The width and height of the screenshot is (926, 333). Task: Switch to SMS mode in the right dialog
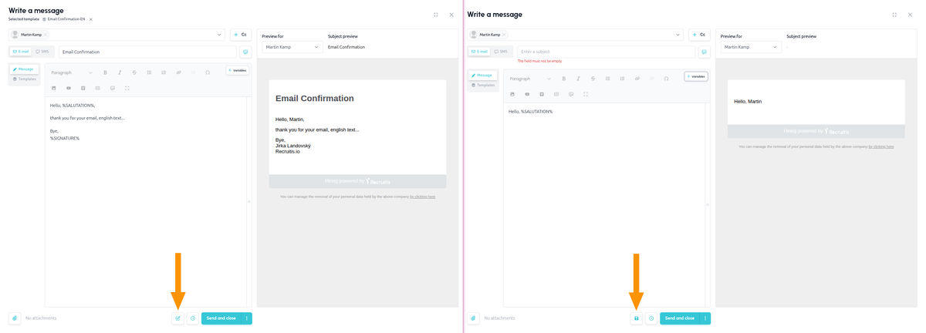point(500,52)
